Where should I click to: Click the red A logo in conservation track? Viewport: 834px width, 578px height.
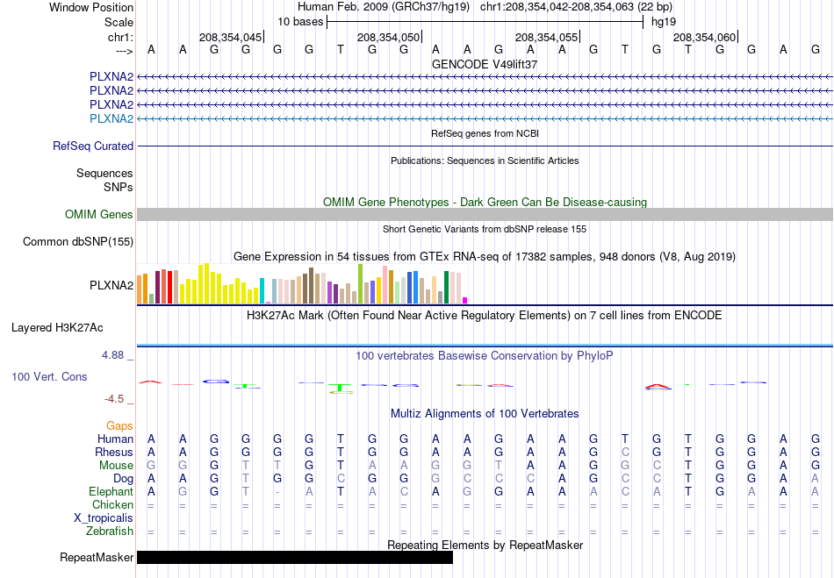(658, 386)
